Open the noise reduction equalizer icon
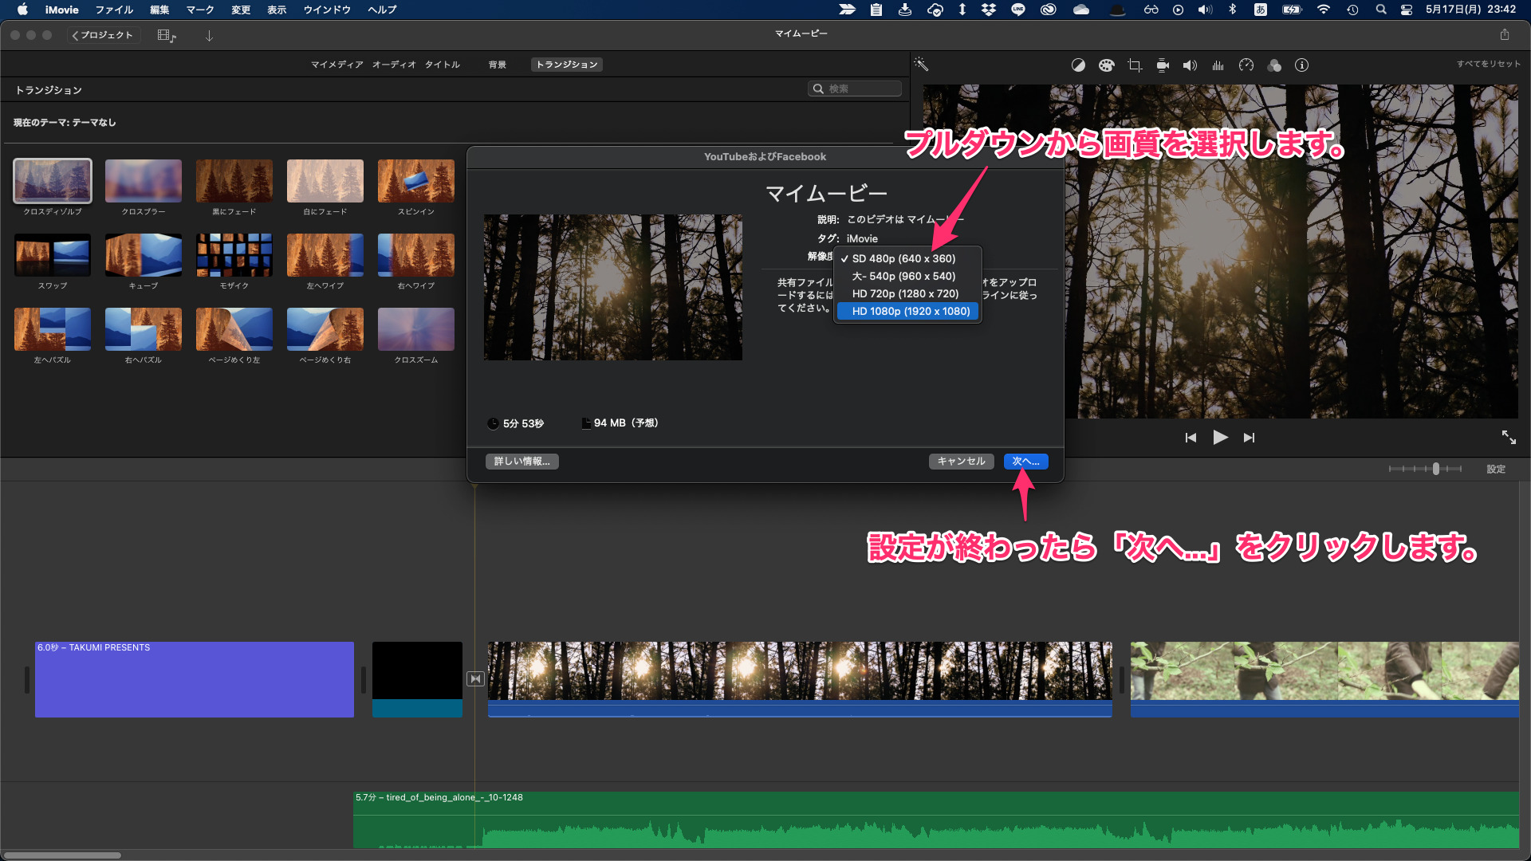 (x=1218, y=65)
